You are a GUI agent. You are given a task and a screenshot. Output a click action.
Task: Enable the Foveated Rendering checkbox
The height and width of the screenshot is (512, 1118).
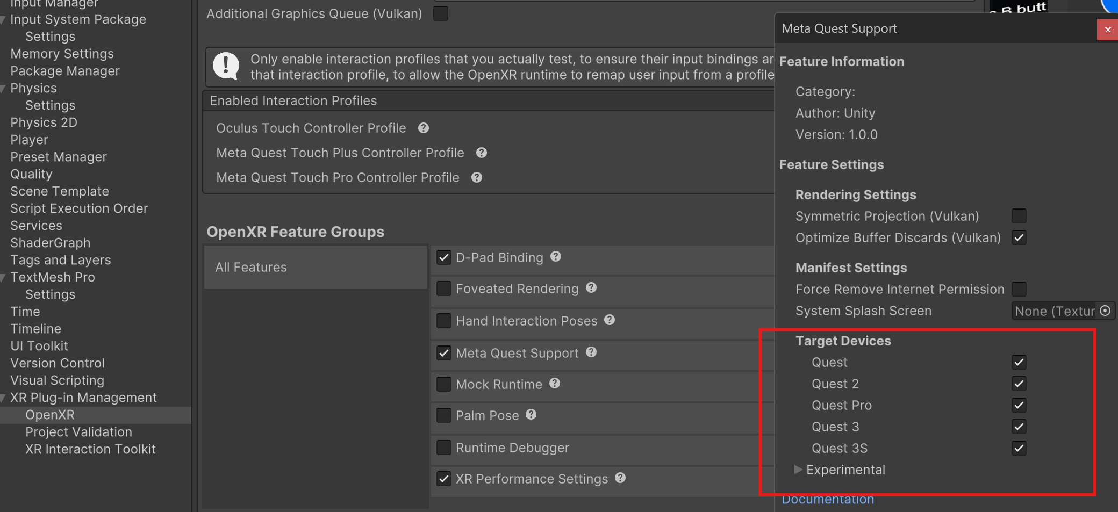[444, 289]
